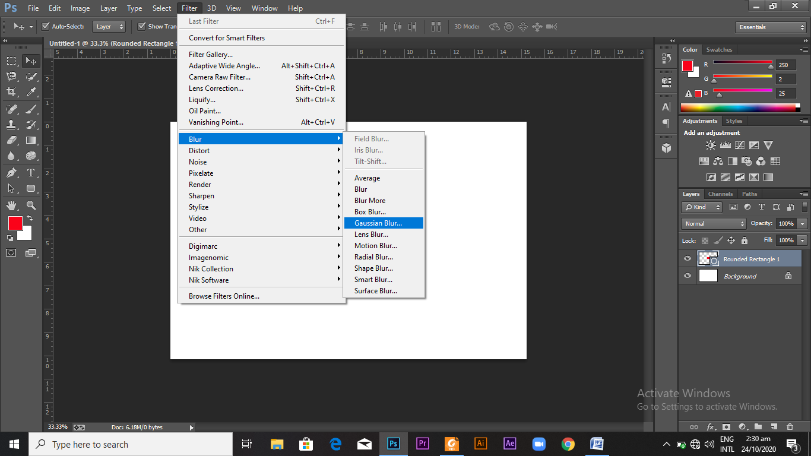Select the Rectangular Marquee tool
Viewport: 811px width, 456px height.
pyautogui.click(x=11, y=61)
